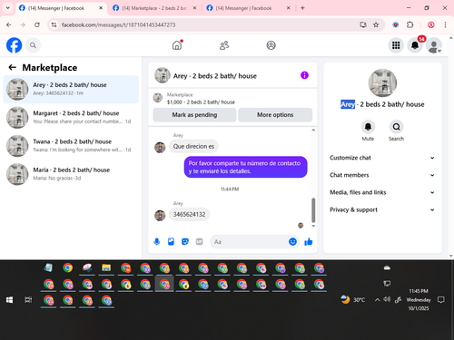Viewport: 454px width, 340px height.
Task: Choose a GIF icon
Action: [199, 241]
